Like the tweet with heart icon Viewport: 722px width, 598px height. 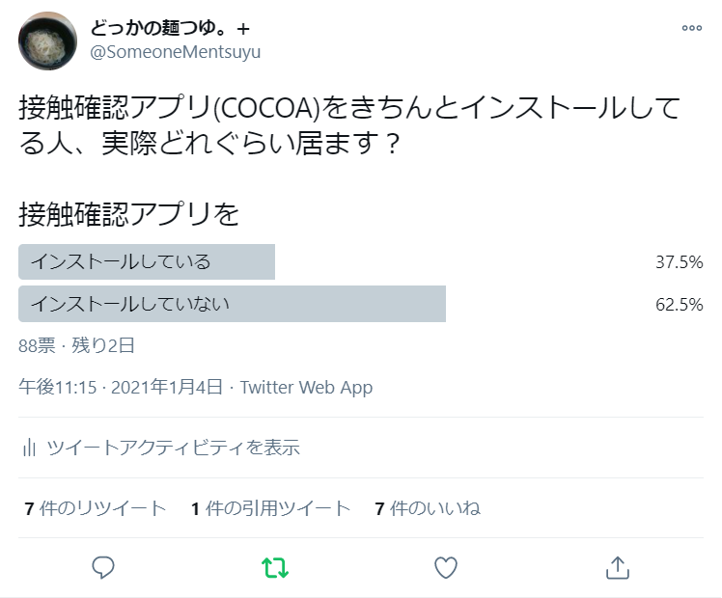tap(445, 567)
